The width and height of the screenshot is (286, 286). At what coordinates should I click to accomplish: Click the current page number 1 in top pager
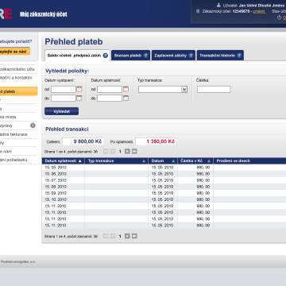120,152
